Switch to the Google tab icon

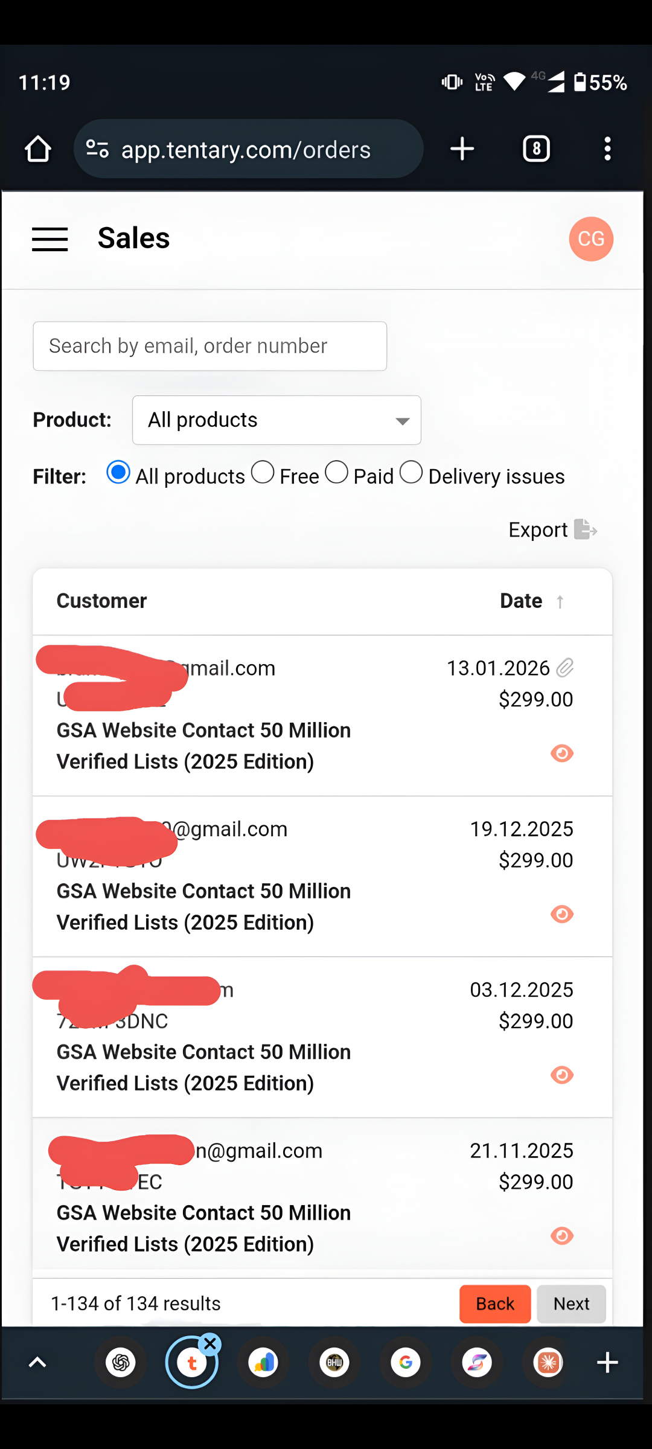pos(406,1363)
